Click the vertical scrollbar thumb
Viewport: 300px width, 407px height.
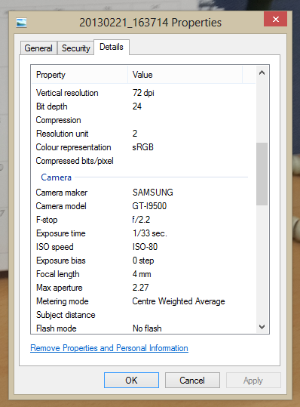coord(262,174)
